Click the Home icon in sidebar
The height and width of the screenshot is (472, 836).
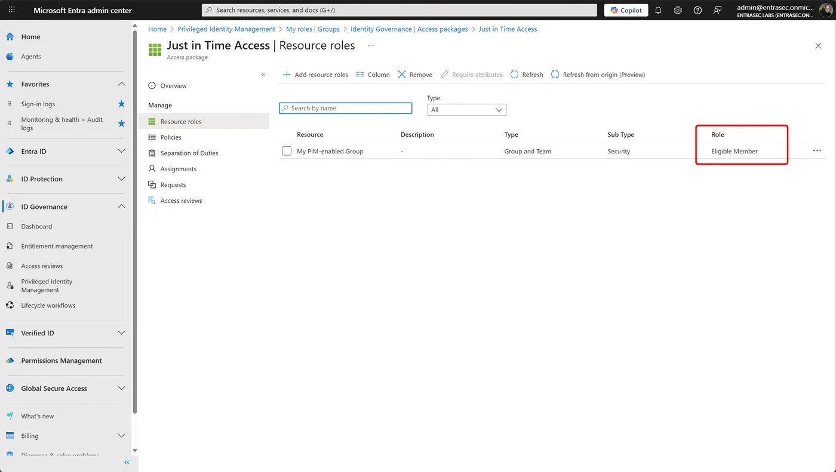coord(10,36)
